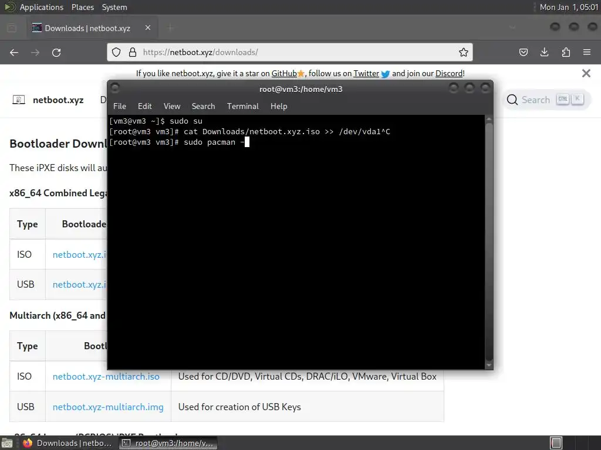Click terminal scrollbar up arrow
The height and width of the screenshot is (450, 601).
click(x=489, y=119)
